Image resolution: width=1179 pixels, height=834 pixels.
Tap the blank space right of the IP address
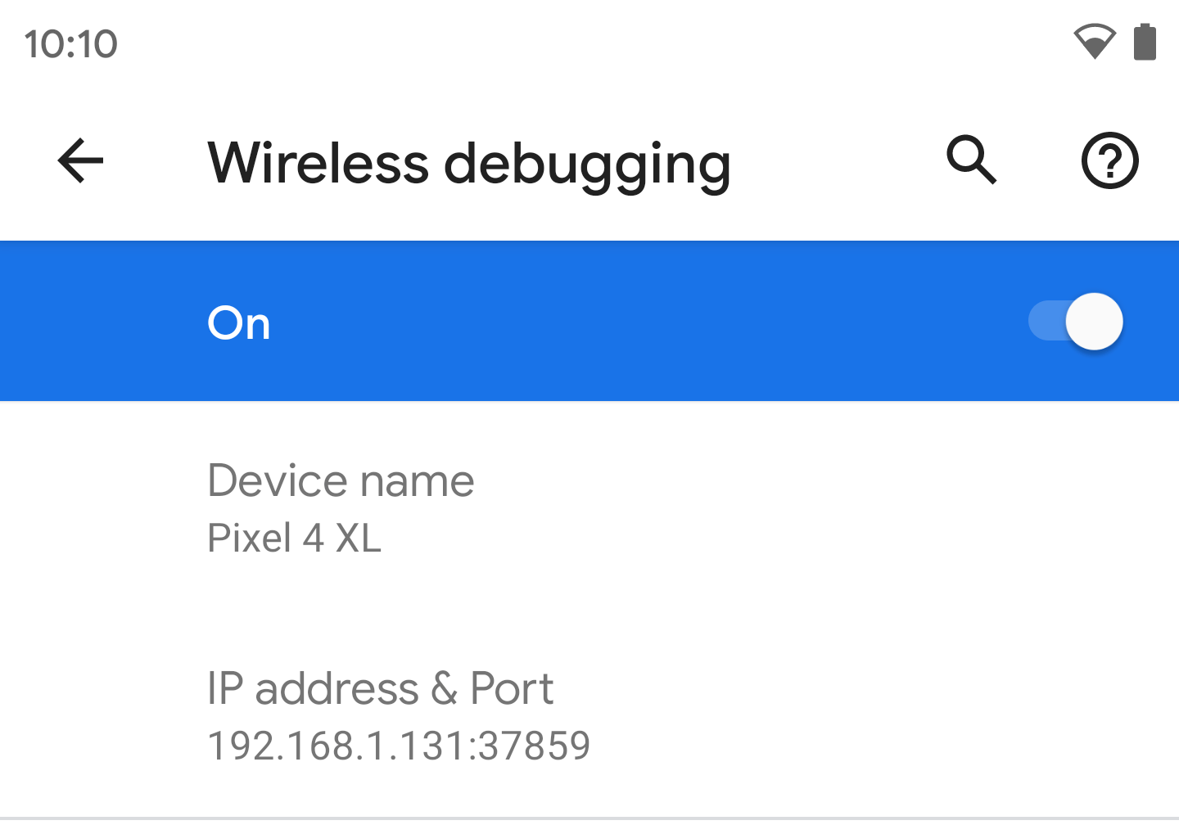pos(884,746)
